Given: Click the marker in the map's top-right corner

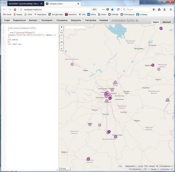Looking at the screenshot, I should coord(161,29).
